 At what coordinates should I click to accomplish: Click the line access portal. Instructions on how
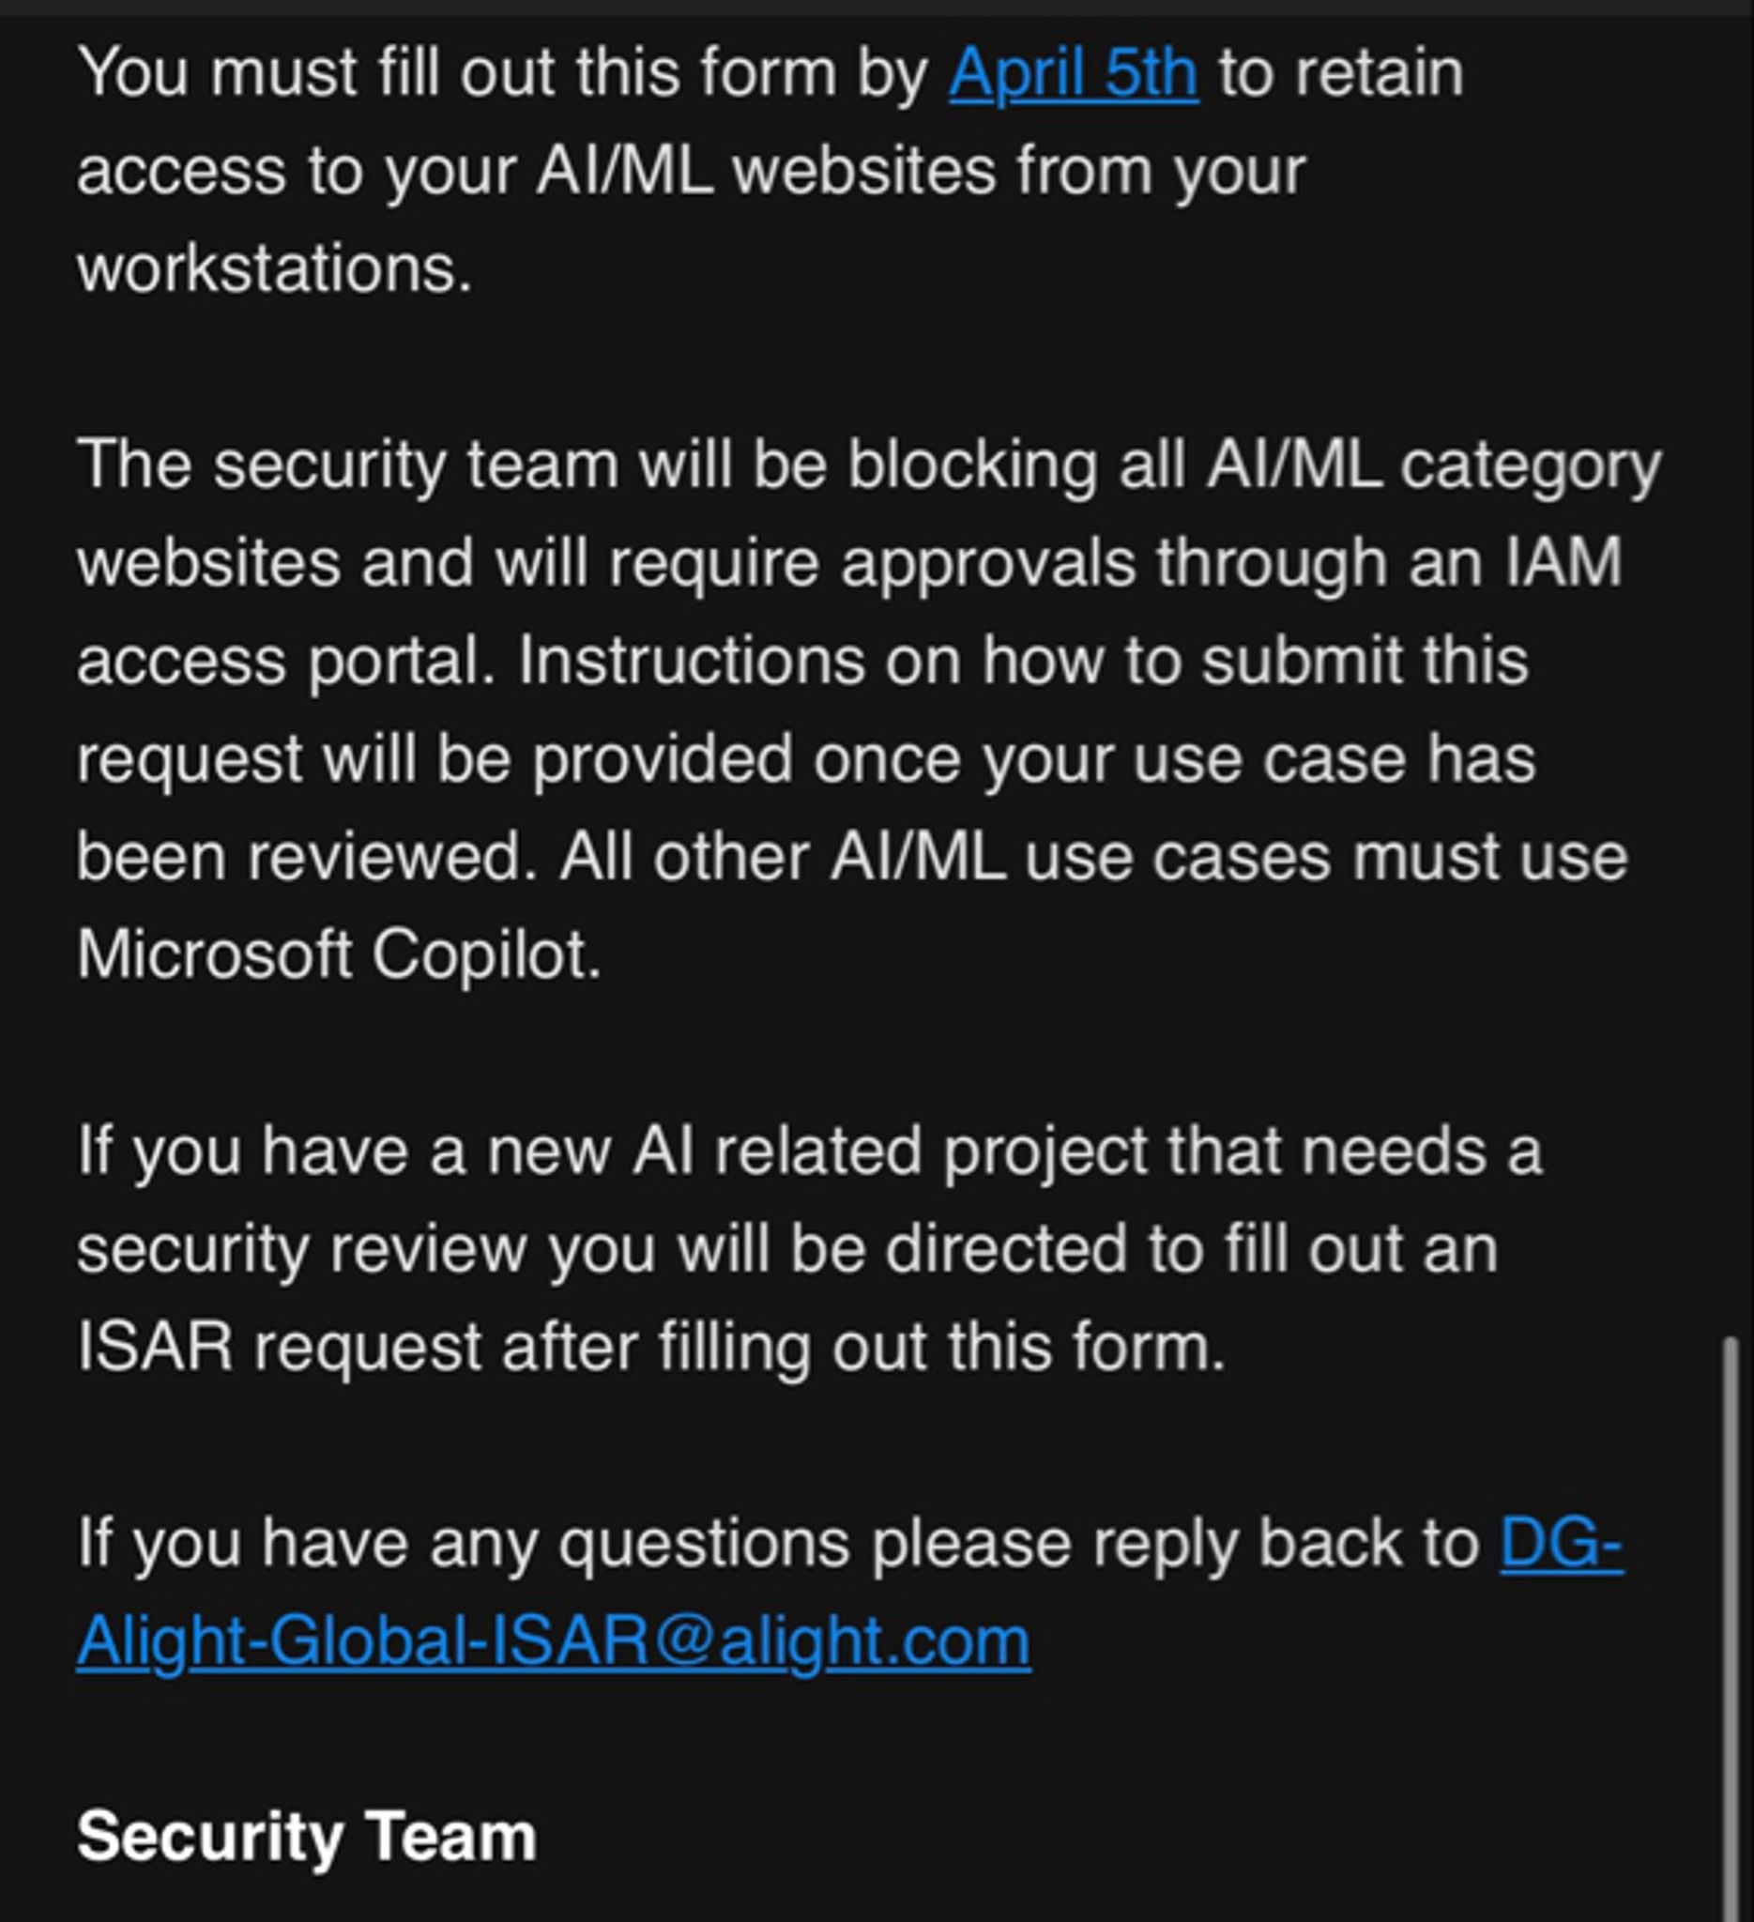(802, 663)
